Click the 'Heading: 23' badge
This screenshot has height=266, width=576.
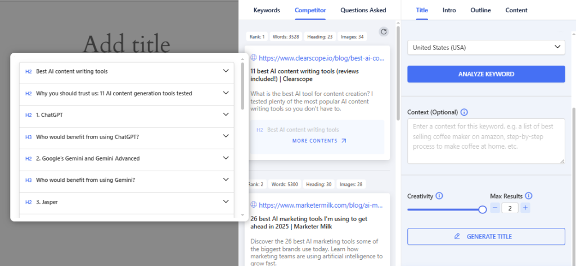[x=319, y=36]
